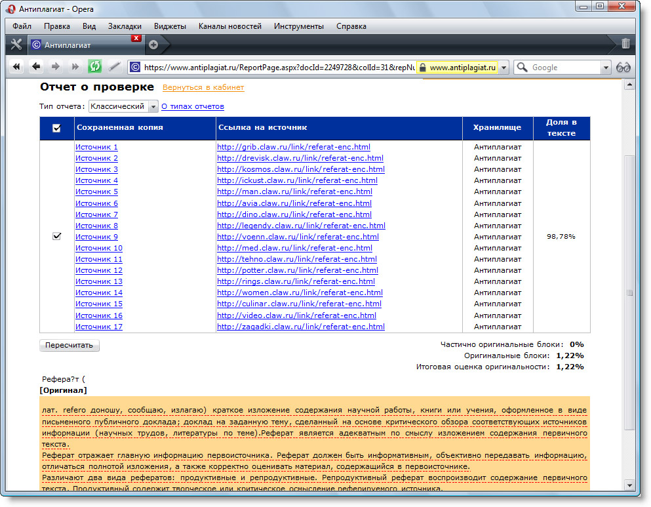Uncheck the sources row checkbox
This screenshot has height=507, width=651.
point(57,236)
